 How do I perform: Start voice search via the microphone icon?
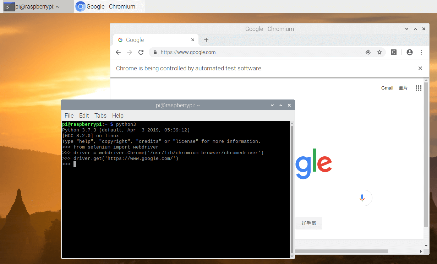[362, 198]
